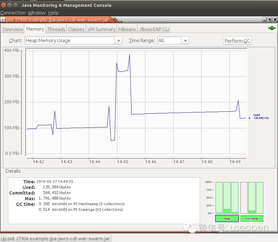Open the Time Range dropdown arrow
278x242 pixels.
coord(185,41)
